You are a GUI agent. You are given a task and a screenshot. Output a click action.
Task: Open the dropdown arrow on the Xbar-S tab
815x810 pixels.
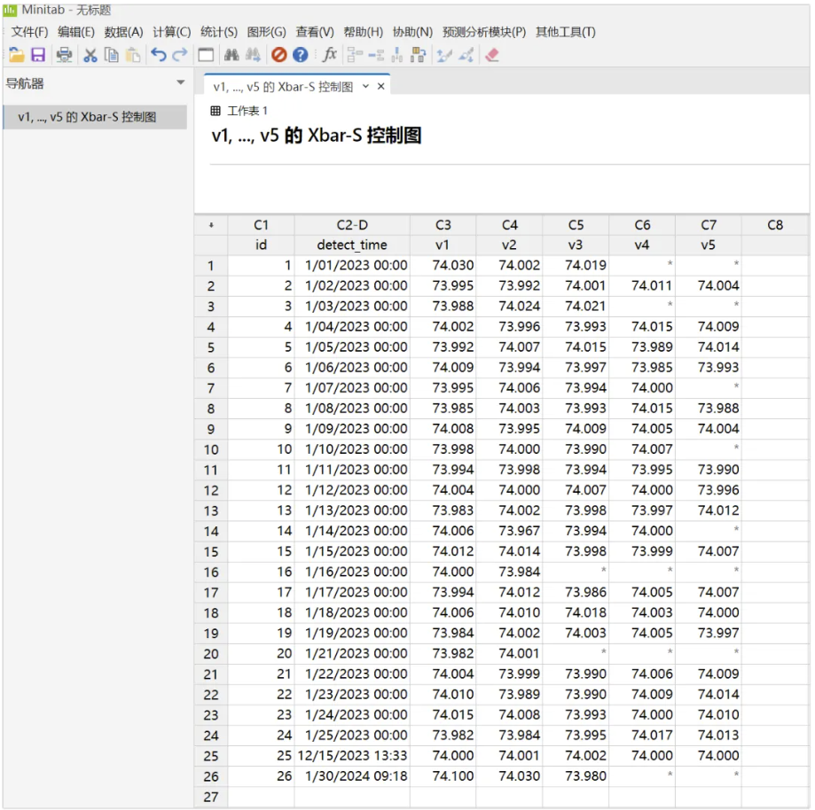click(x=365, y=87)
